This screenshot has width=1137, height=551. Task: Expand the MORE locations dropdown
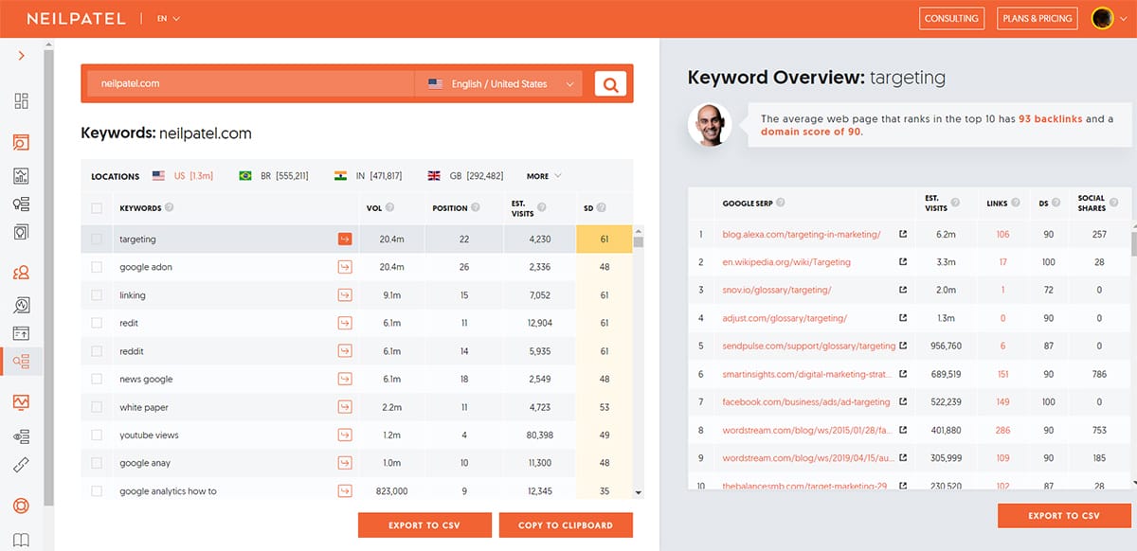[x=544, y=176]
